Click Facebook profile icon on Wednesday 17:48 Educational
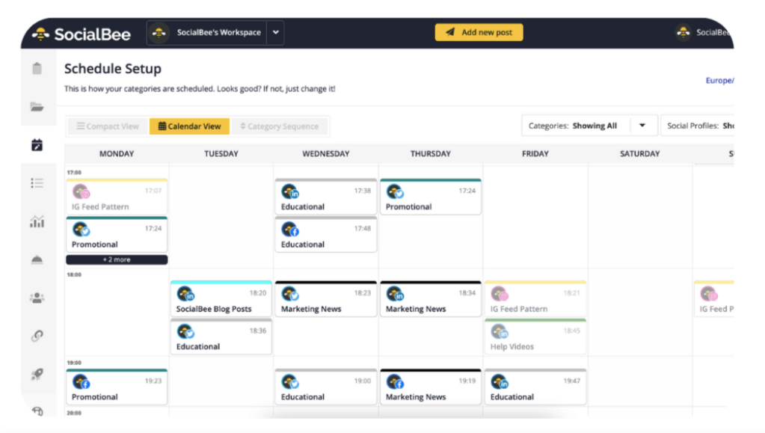 click(x=290, y=229)
